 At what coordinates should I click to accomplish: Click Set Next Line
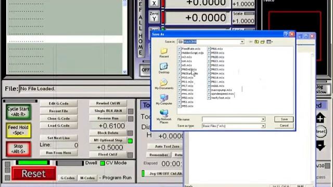point(59,138)
